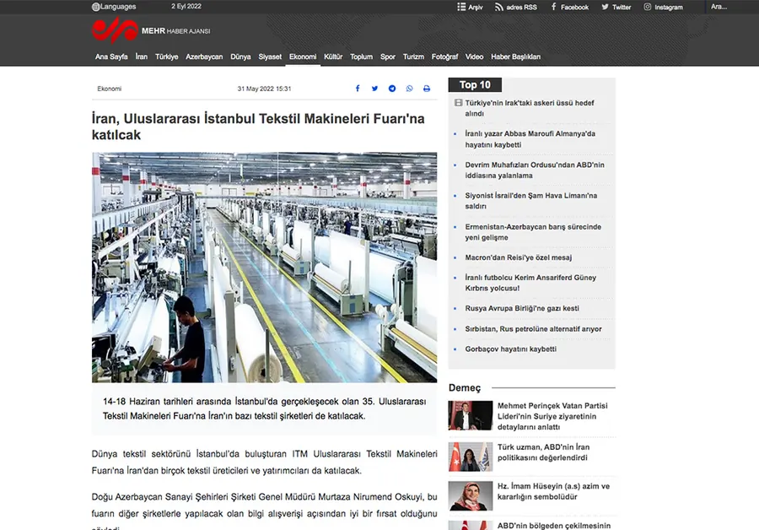The height and width of the screenshot is (530, 759).
Task: Open the Kültür menu section
Action: pos(333,57)
